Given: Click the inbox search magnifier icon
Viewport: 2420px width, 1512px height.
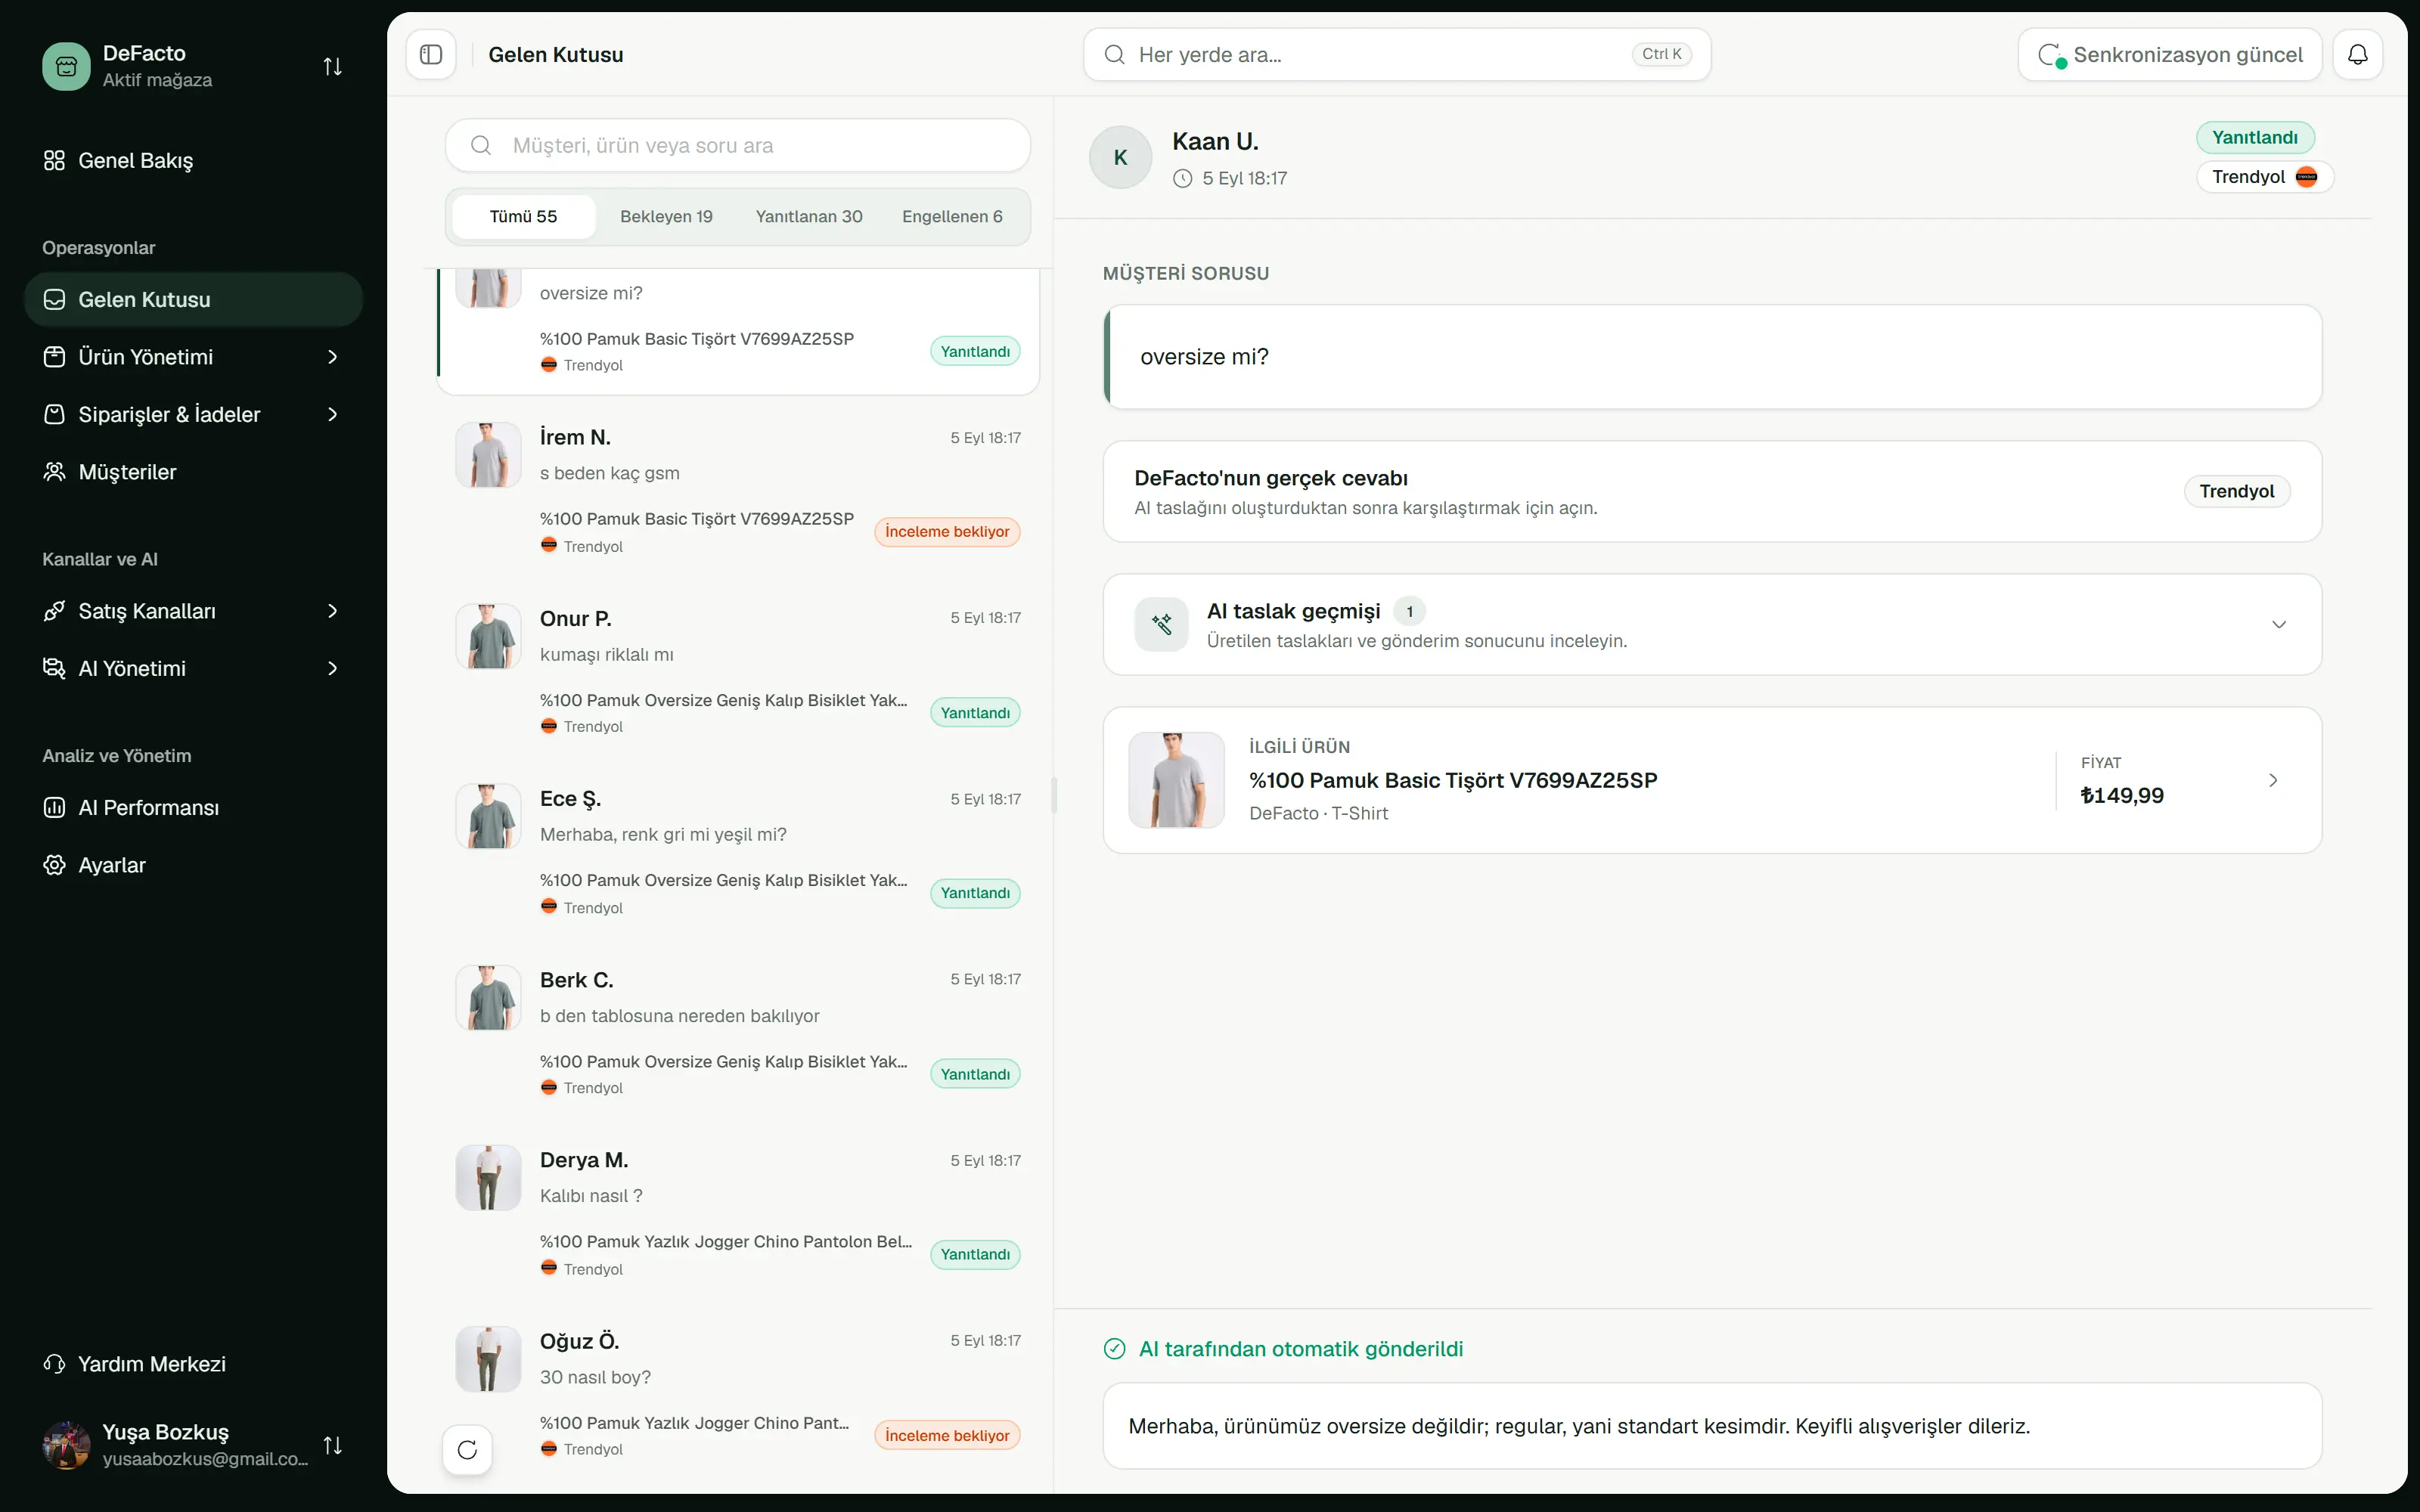Looking at the screenshot, I should [481, 145].
